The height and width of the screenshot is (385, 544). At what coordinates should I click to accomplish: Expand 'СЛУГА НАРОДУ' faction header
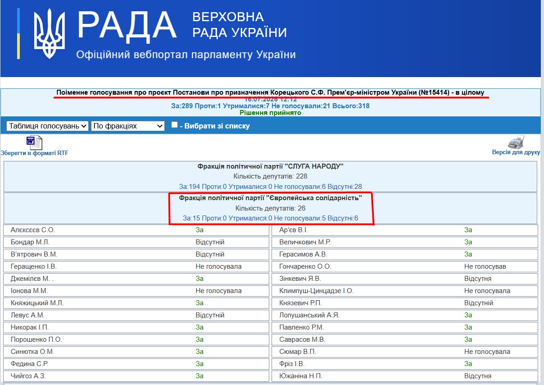point(270,166)
